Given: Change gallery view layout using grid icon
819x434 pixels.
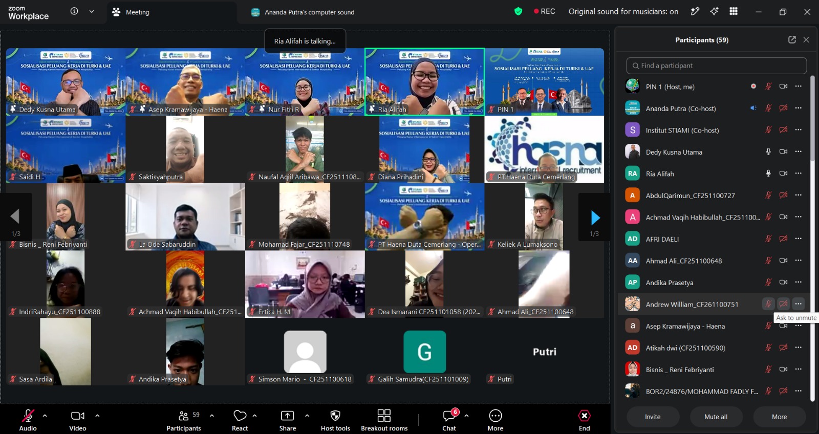Looking at the screenshot, I should (x=734, y=11).
